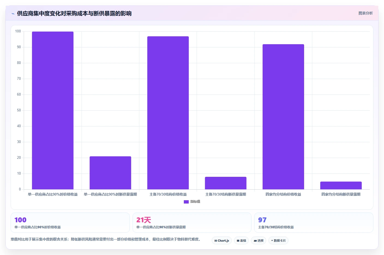Click the 指标值 legend label

coord(195,202)
